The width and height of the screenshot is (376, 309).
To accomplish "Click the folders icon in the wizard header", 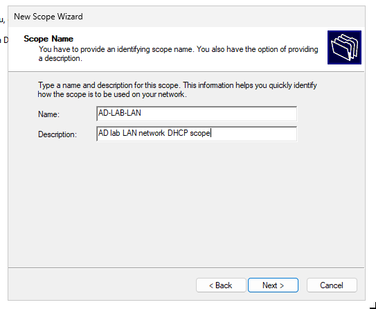I will coord(344,48).
